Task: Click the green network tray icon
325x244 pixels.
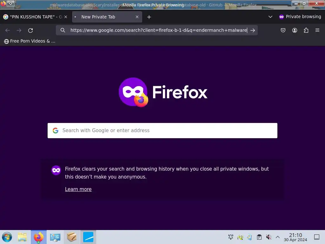Action: coord(240,237)
